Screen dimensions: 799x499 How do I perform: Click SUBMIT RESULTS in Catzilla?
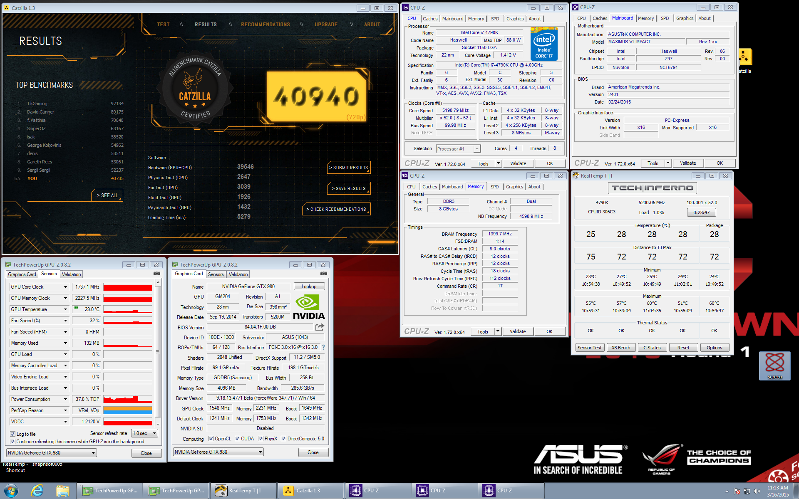[x=349, y=168]
